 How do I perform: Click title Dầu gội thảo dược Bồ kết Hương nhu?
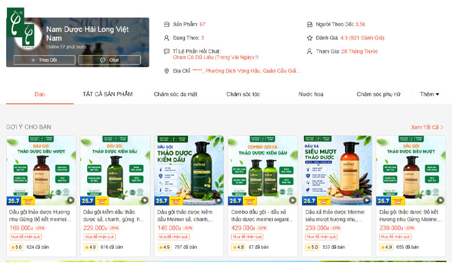click(x=410, y=215)
